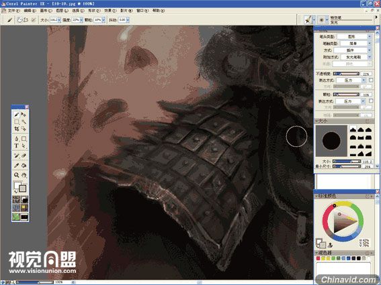Screen dimensions: 381x285
Task: Open the size dropdown in property bar
Action: (59, 20)
